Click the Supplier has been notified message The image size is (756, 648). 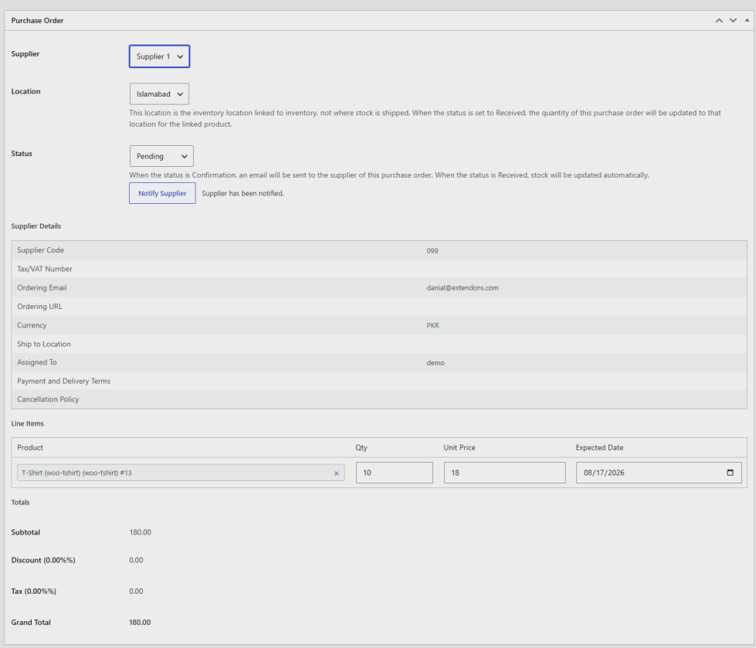coord(242,193)
